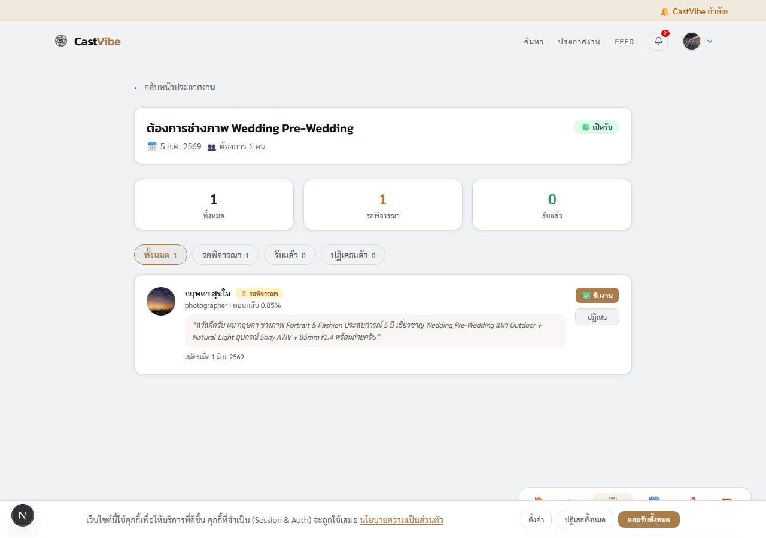Click the people icon next to ต้องการ 1 คน

pyautogui.click(x=212, y=146)
